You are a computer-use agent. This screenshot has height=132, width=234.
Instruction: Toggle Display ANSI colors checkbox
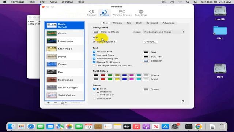pos(94,62)
